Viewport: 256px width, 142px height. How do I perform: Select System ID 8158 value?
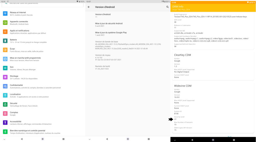pyautogui.click(x=176, y=114)
